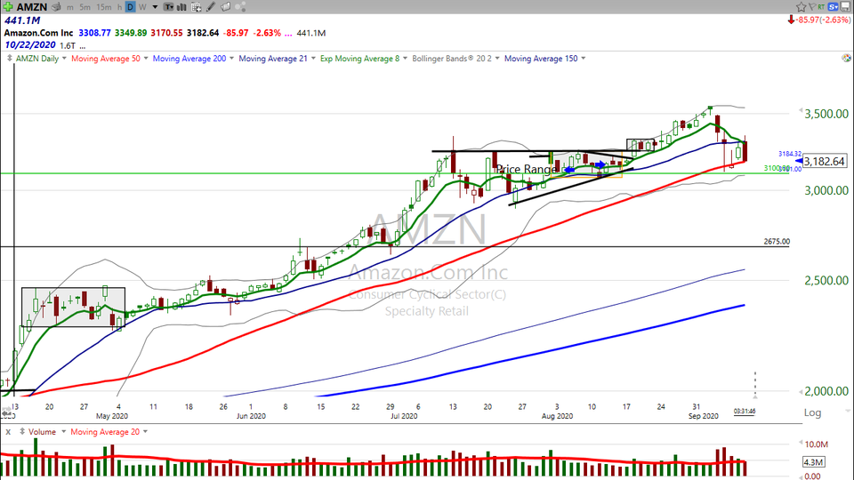Close the Volume pane with the x

coord(8,432)
